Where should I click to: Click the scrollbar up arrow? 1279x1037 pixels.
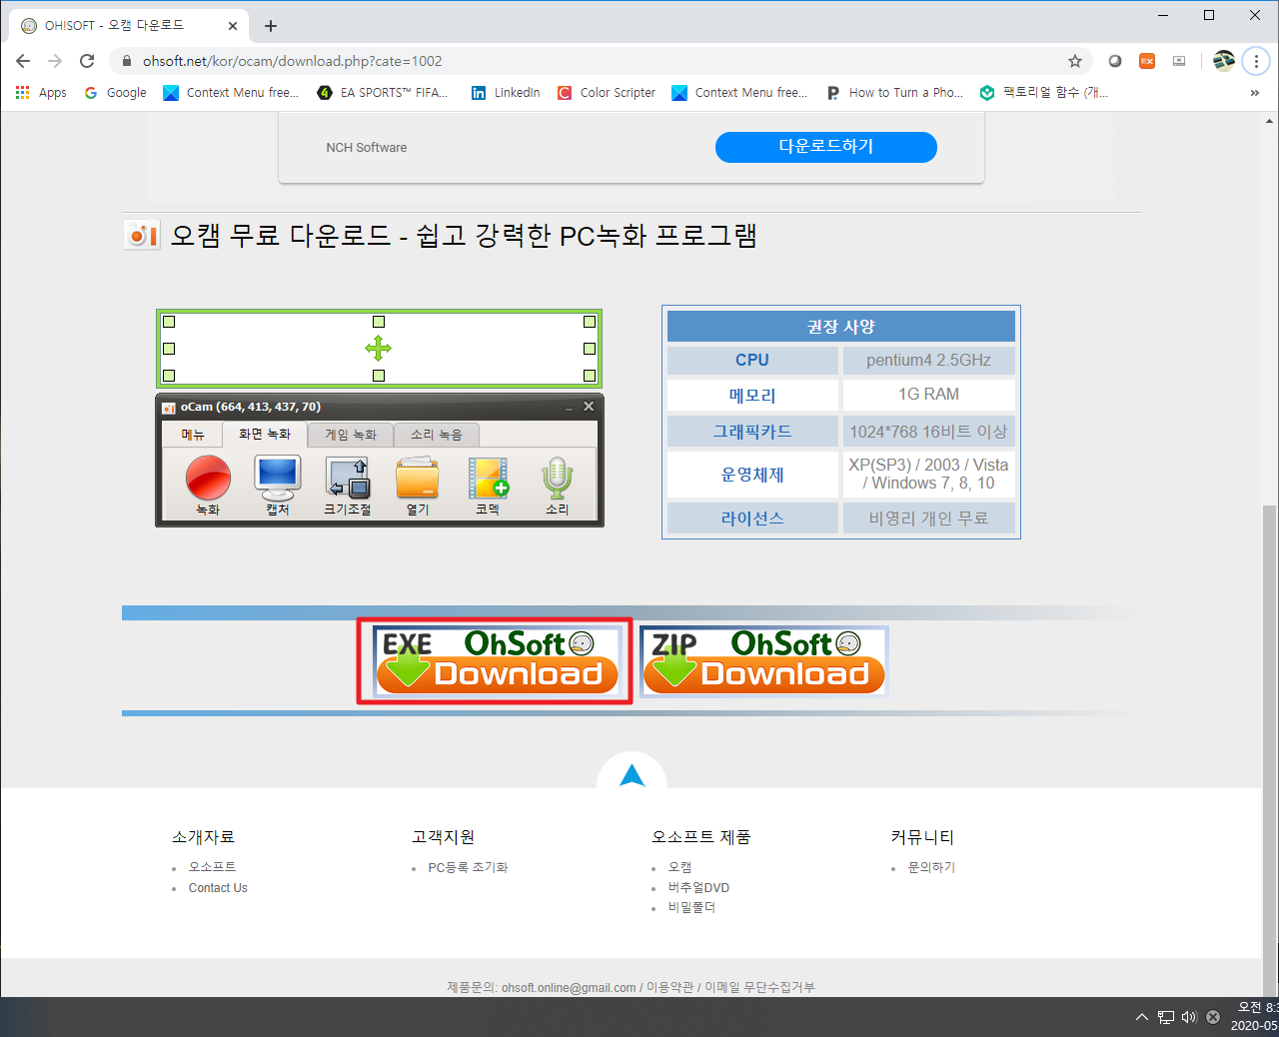click(1270, 120)
